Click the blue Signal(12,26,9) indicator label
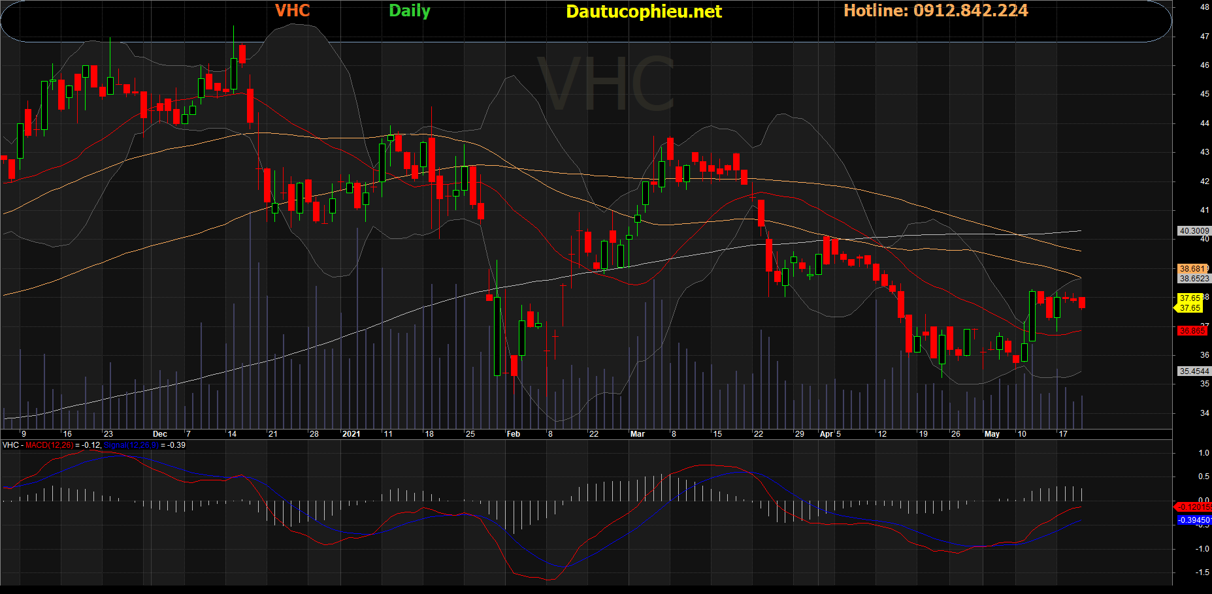The height and width of the screenshot is (594, 1212). (131, 445)
